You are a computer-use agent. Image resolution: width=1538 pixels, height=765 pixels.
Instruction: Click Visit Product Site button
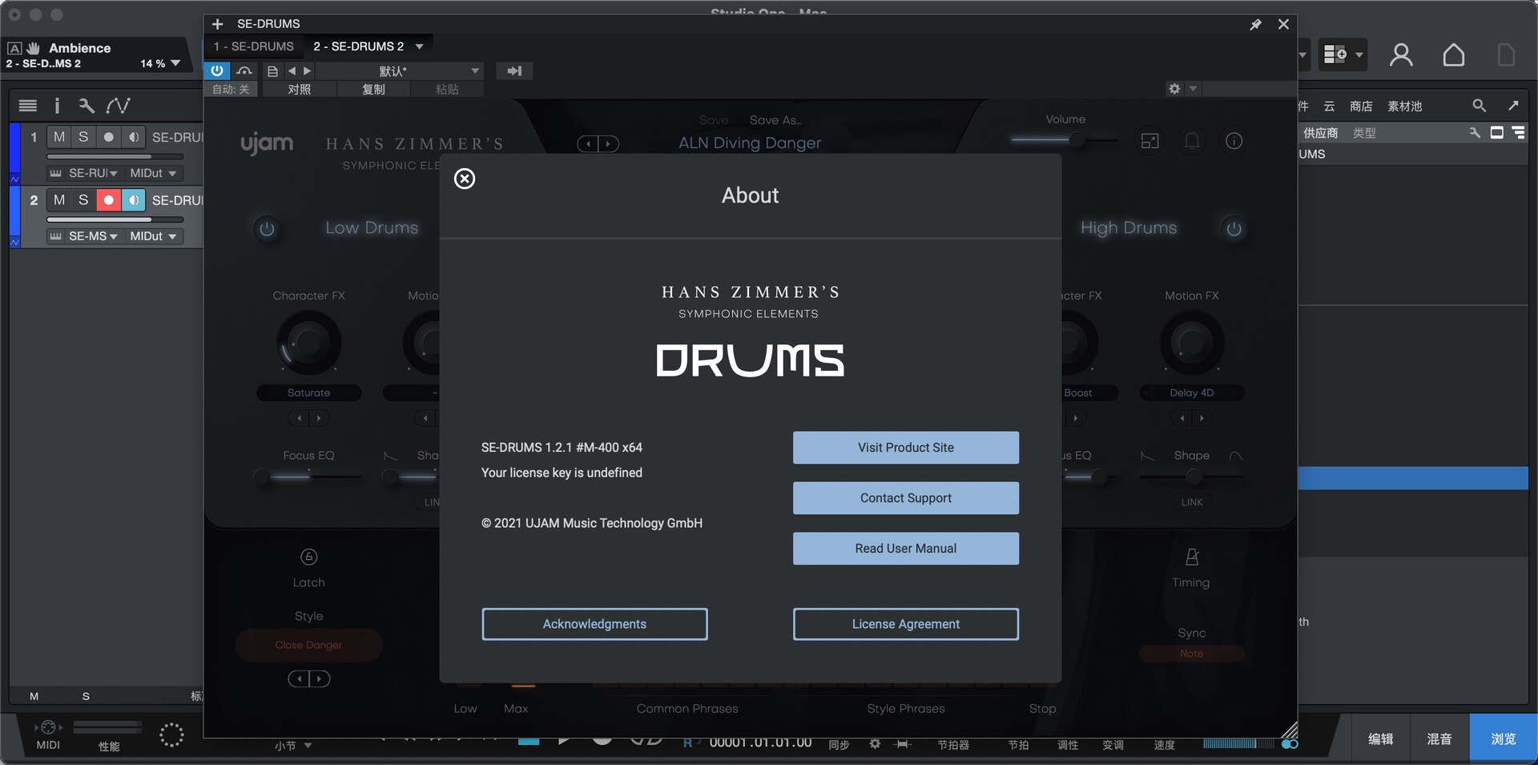pos(906,448)
